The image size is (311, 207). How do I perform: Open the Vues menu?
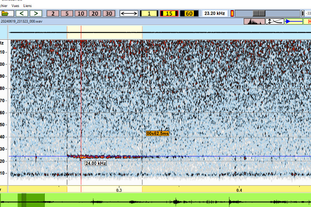pyautogui.click(x=16, y=6)
